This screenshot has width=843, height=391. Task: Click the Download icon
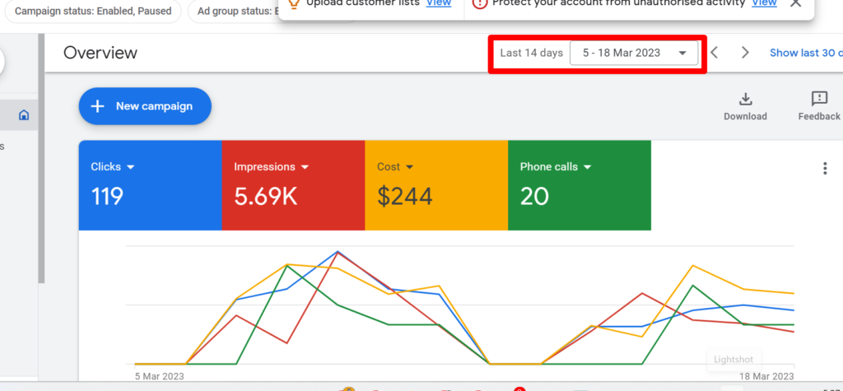tap(745, 100)
